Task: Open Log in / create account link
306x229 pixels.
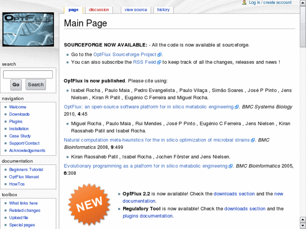Action: pyautogui.click(x=270, y=3)
